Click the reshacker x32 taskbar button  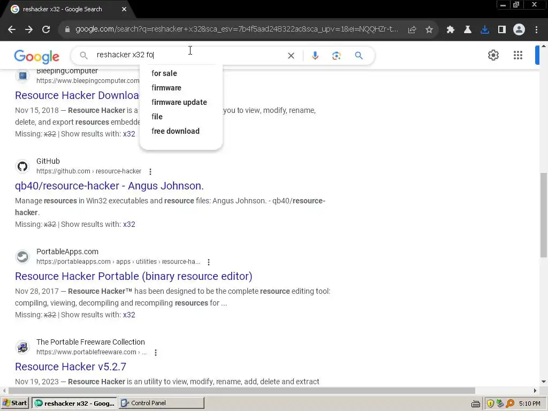tap(74, 403)
